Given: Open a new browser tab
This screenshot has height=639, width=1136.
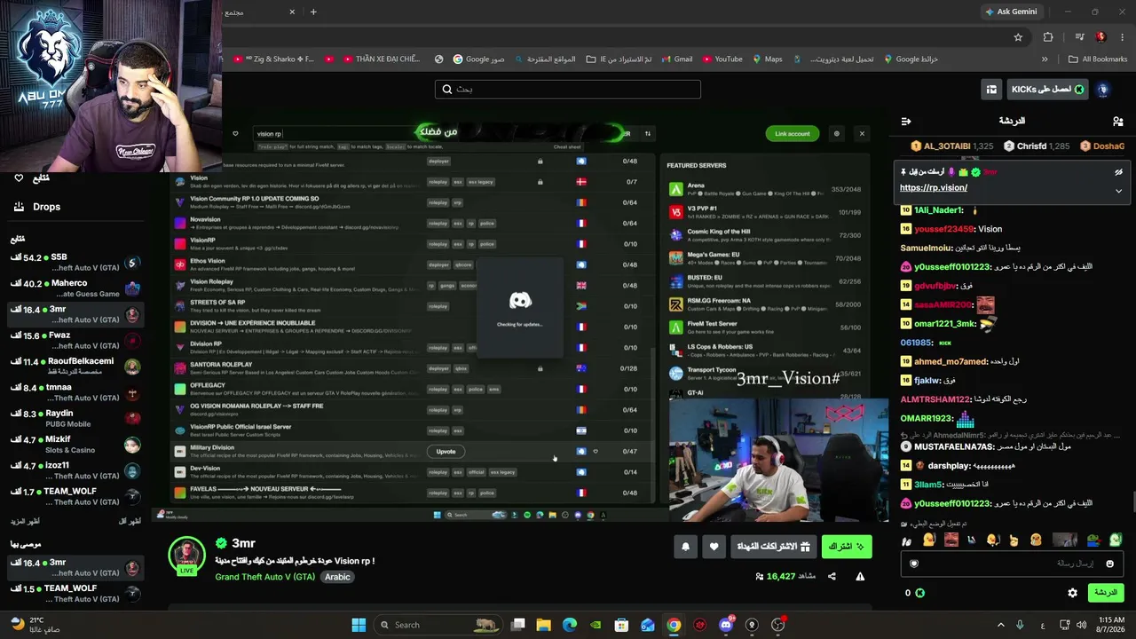Looking at the screenshot, I should 313,12.
